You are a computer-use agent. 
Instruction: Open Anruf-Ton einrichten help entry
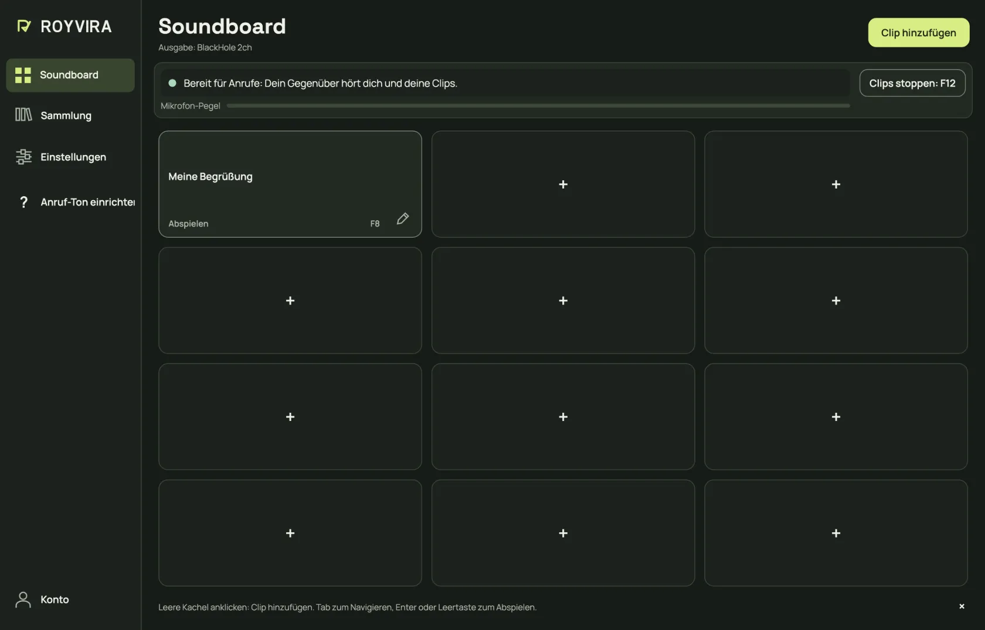70,202
